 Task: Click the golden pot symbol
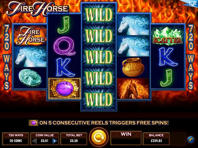tap(133, 67)
